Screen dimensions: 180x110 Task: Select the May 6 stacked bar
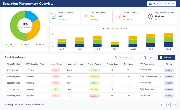pyautogui.click(x=62, y=43)
